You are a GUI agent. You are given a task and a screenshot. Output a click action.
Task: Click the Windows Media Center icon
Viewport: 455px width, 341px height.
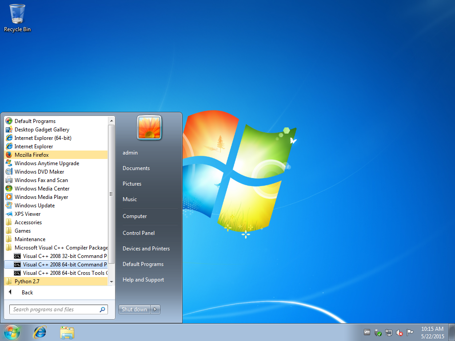coord(9,188)
